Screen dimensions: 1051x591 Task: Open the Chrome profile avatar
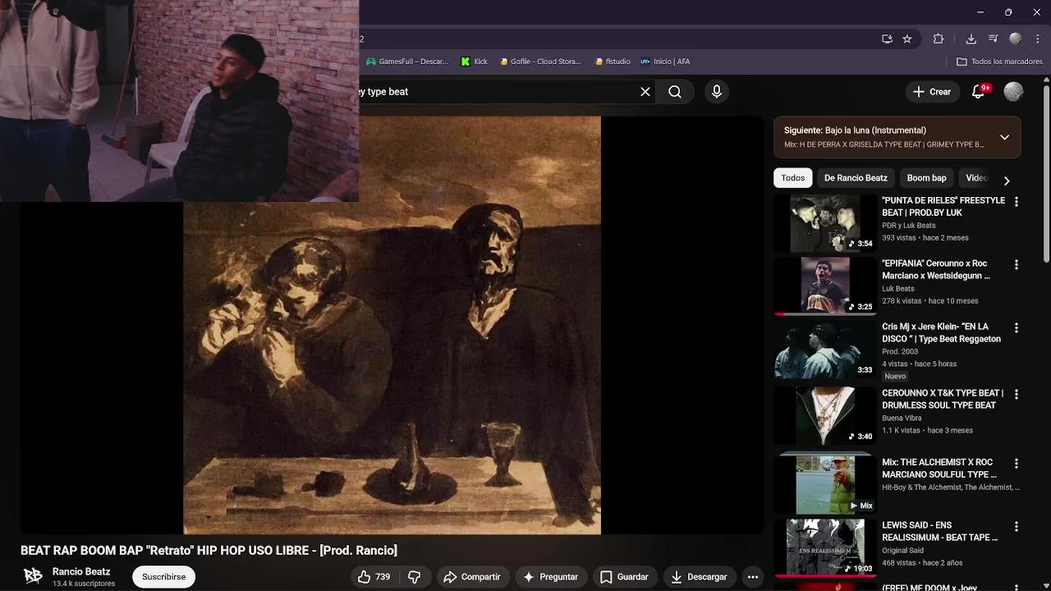coord(1016,39)
